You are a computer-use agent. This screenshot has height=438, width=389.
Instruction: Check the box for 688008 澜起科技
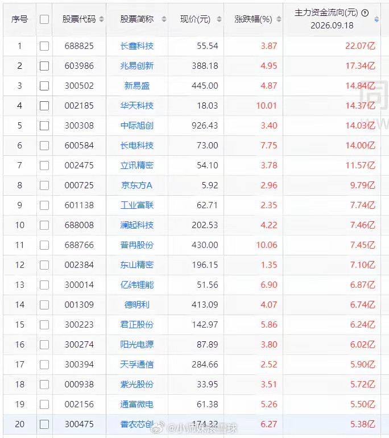44,225
